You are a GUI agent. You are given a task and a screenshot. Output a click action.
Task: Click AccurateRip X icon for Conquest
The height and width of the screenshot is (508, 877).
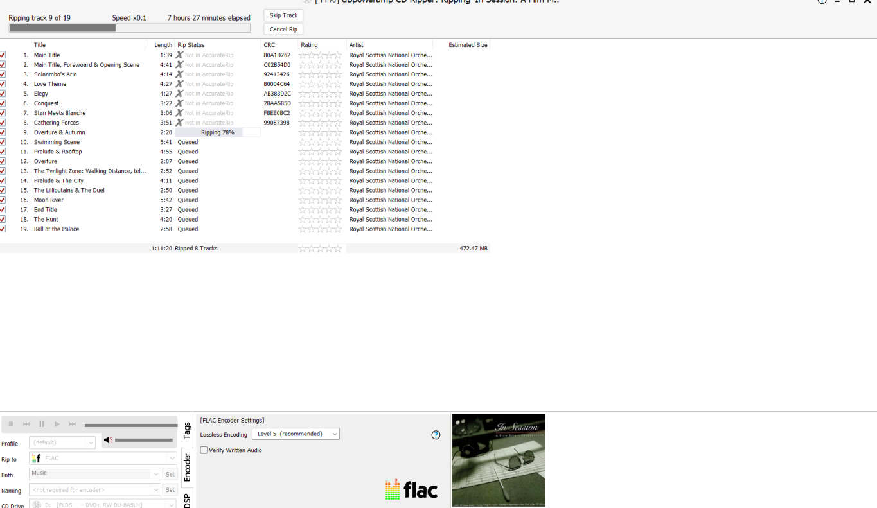pyautogui.click(x=179, y=103)
